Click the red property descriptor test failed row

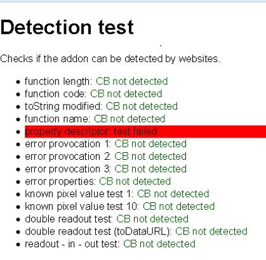[145, 131]
